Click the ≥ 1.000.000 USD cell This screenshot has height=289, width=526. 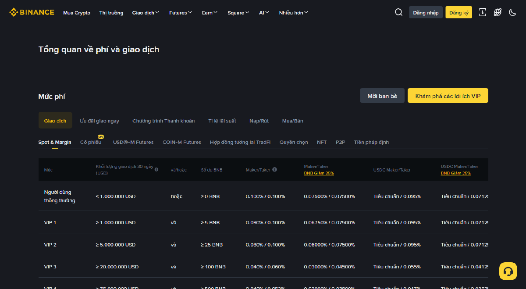pyautogui.click(x=116, y=222)
